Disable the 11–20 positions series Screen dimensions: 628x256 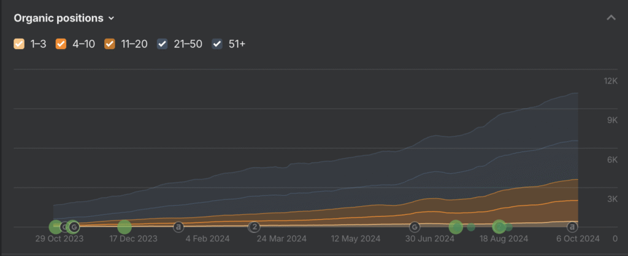pos(110,44)
